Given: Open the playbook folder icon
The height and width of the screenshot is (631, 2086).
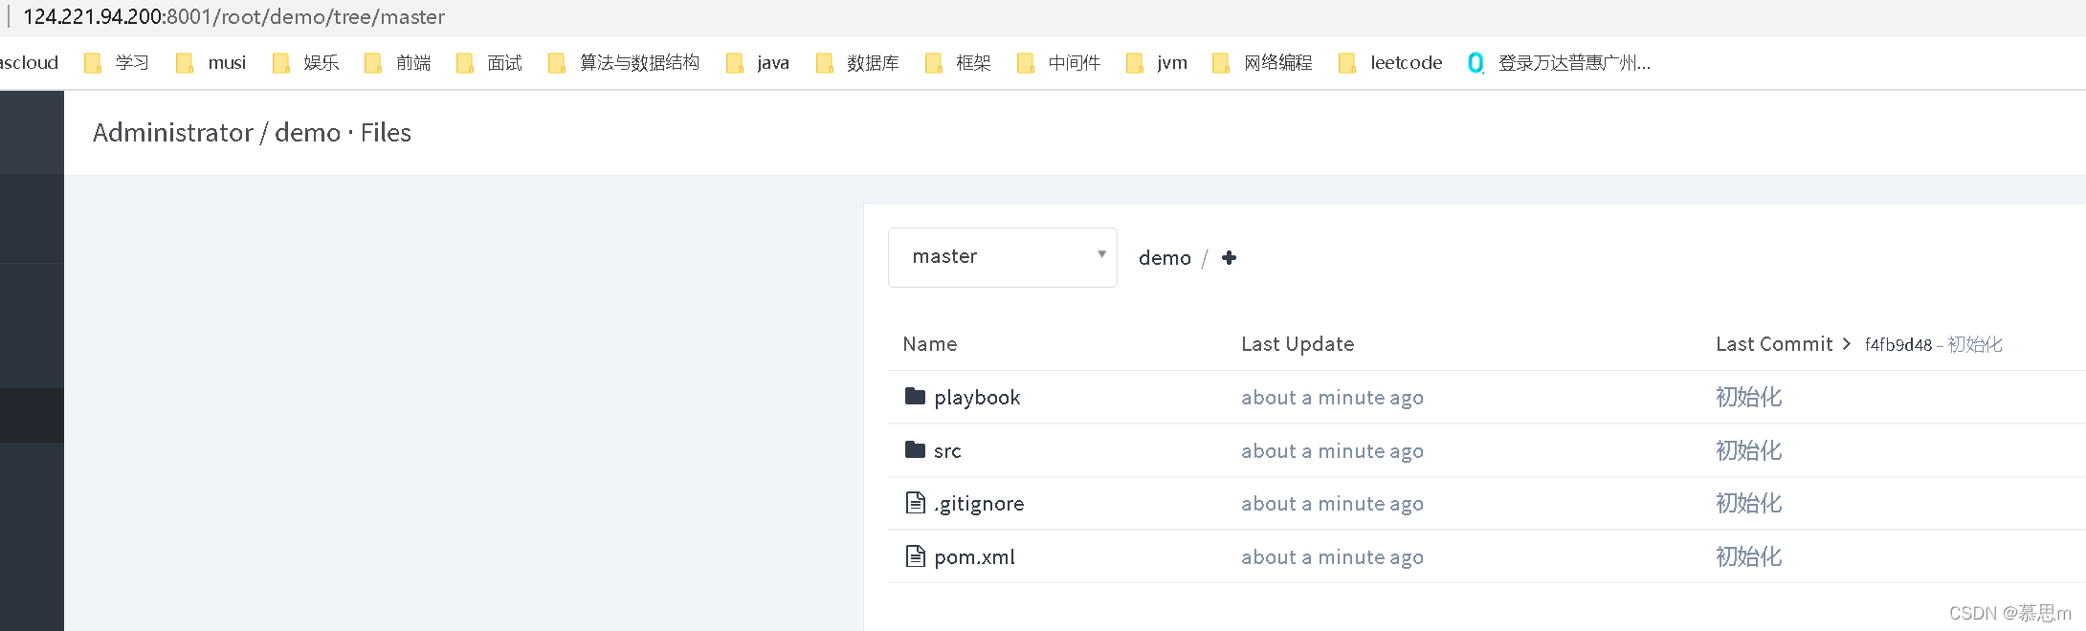Looking at the screenshot, I should click(x=915, y=396).
